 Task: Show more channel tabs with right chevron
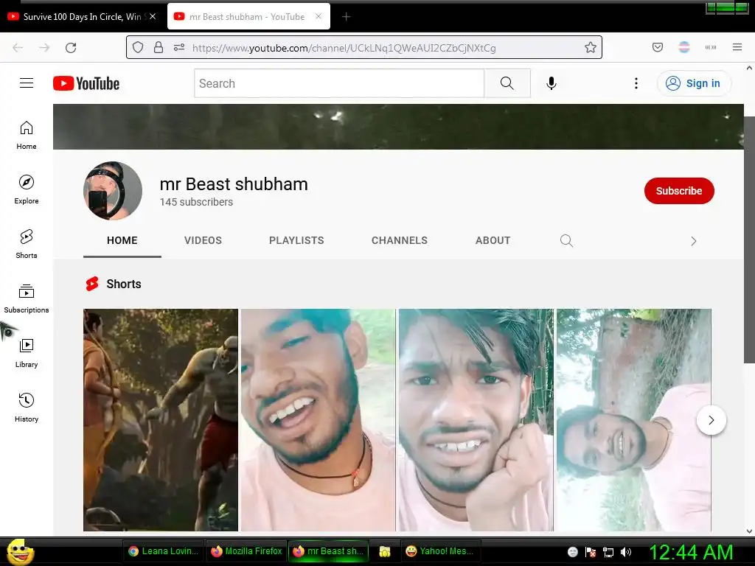point(693,241)
